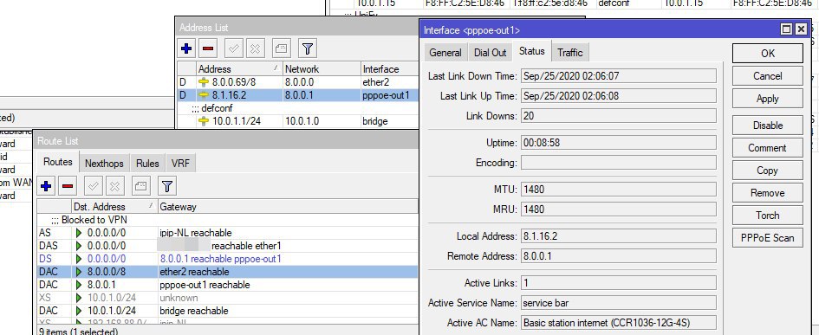The height and width of the screenshot is (335, 819).
Task: Click the Cancel button
Action: point(768,76)
